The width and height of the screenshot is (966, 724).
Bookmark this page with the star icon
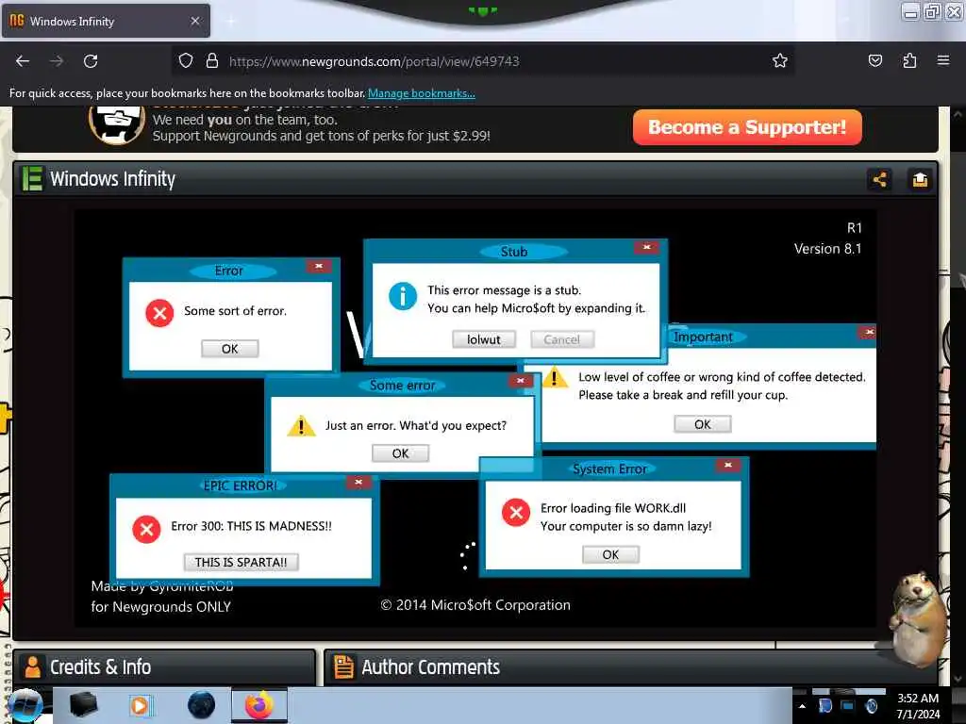coord(780,60)
